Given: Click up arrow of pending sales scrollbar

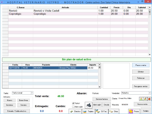Looking at the screenshot, I should 100,65.
